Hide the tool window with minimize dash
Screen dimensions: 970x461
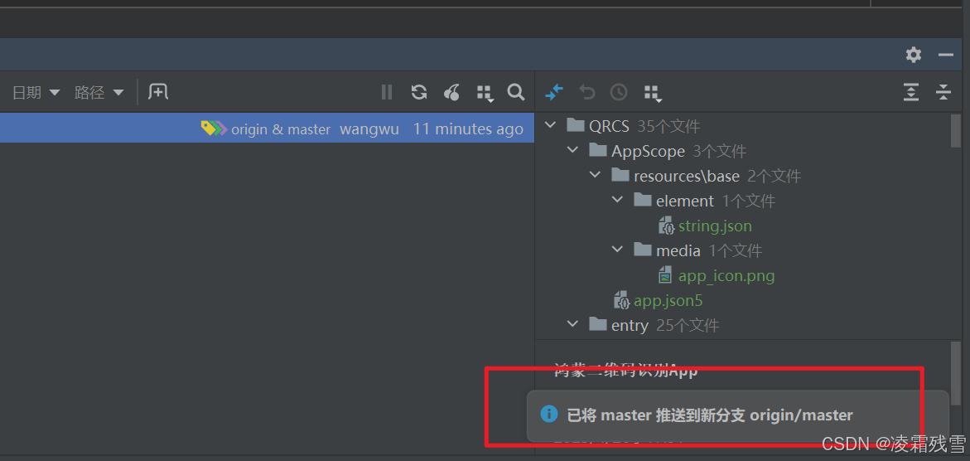[x=945, y=55]
